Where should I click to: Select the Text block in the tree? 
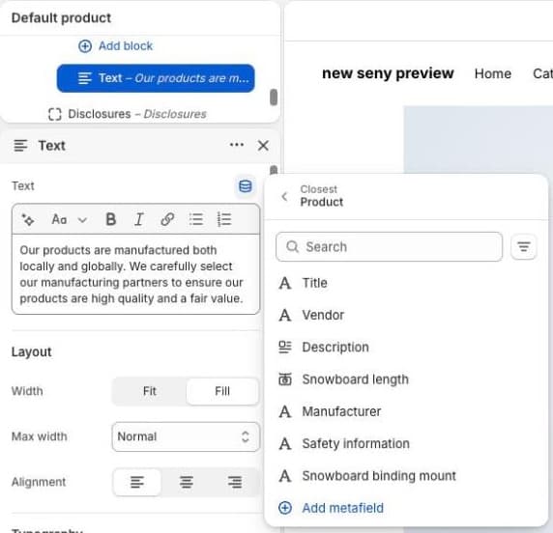[156, 78]
